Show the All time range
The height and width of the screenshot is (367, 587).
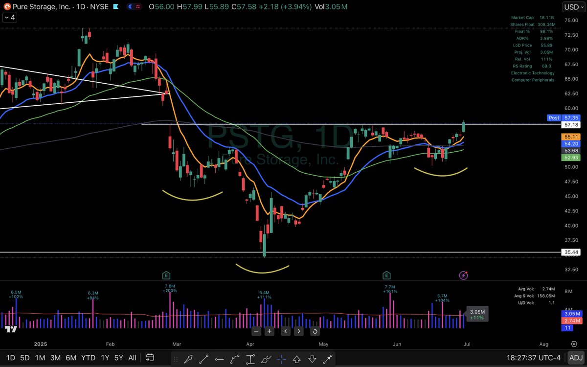(132, 358)
